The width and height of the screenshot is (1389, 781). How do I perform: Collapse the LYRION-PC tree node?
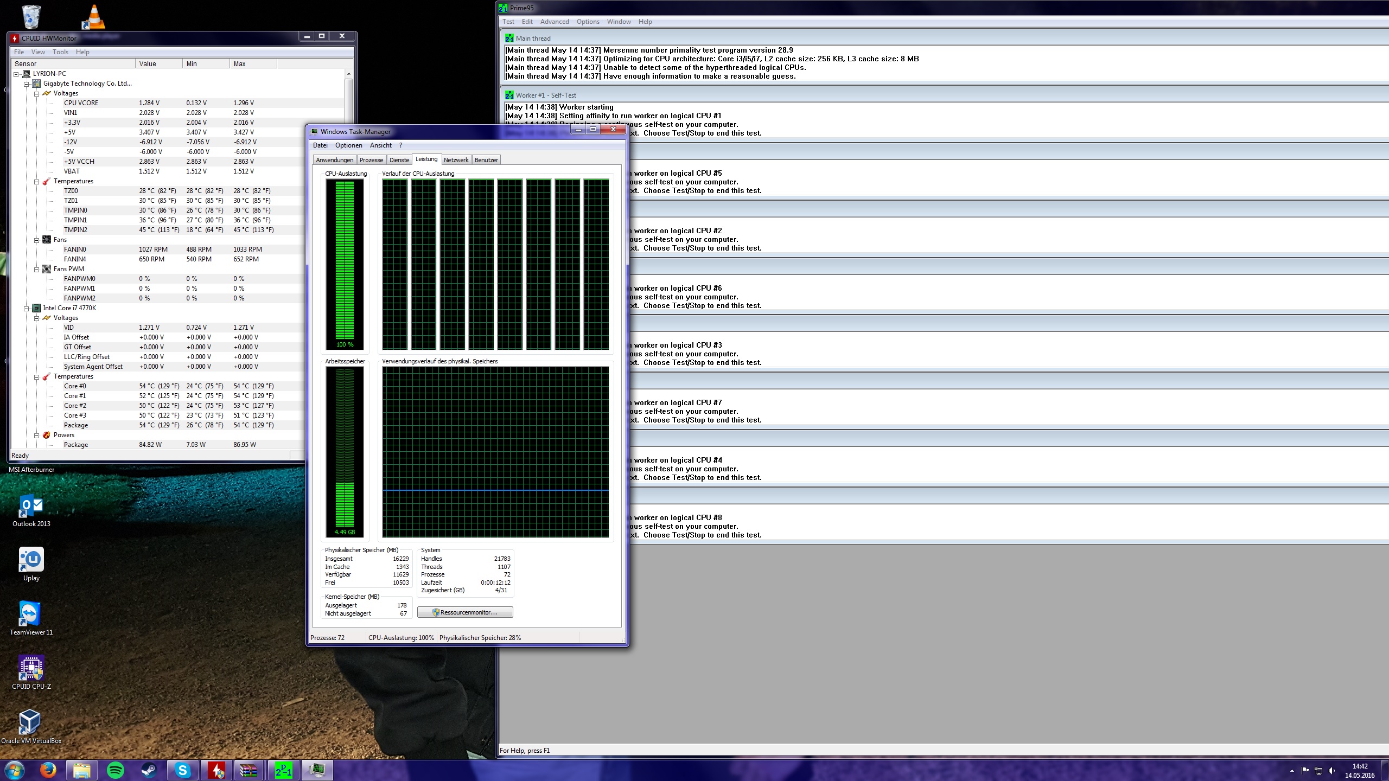point(16,74)
